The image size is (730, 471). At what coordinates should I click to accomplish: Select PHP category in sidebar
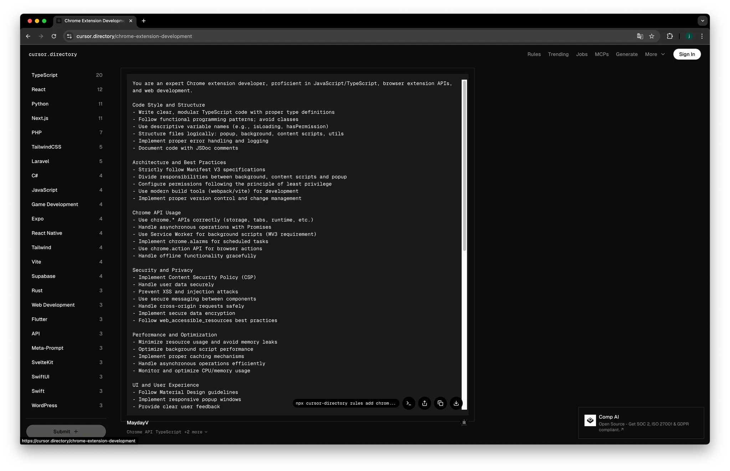(67, 133)
